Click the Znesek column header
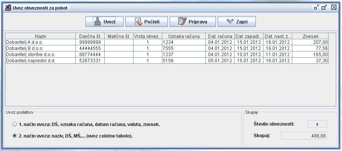The image size is (342, 151). click(x=310, y=37)
